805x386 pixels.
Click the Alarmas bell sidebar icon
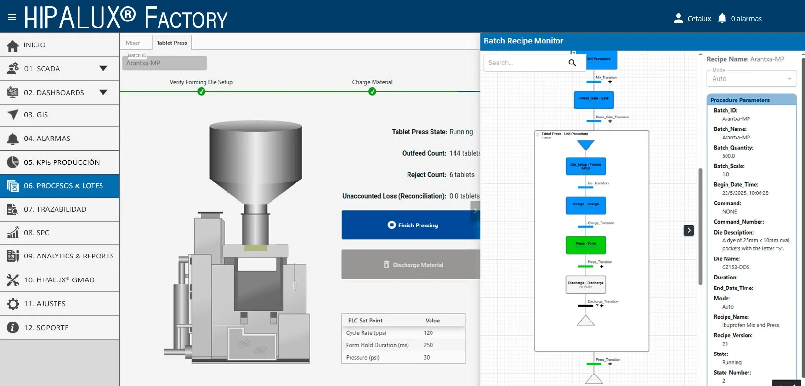coord(13,139)
